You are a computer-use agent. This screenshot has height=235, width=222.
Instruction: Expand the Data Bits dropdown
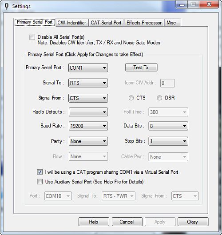168,126
